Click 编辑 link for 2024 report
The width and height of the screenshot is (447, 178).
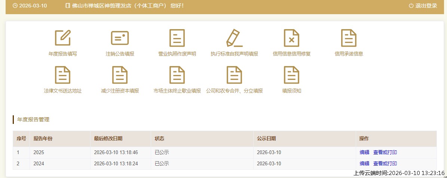pos(364,163)
